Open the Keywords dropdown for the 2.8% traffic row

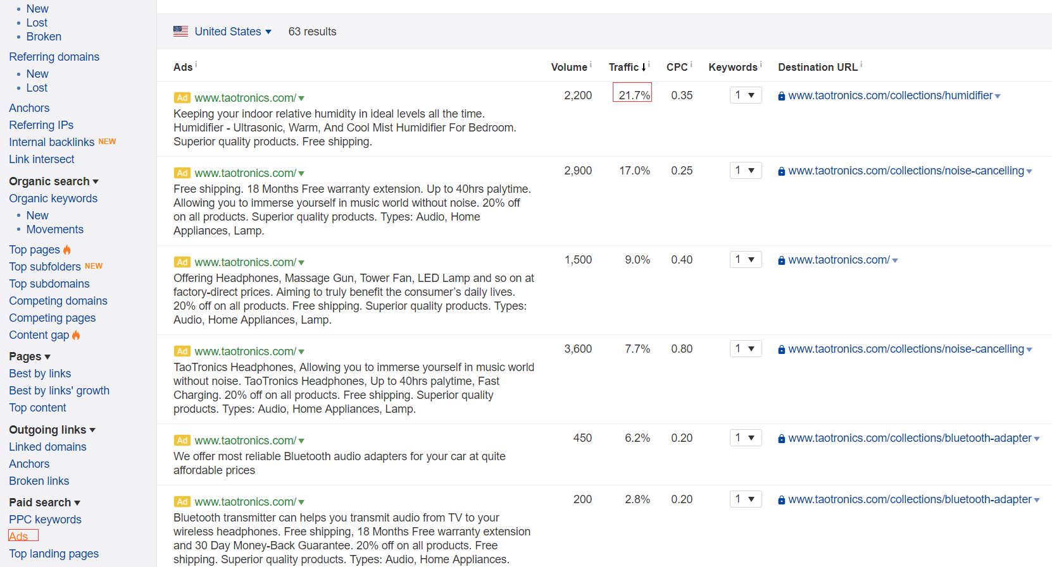(746, 499)
